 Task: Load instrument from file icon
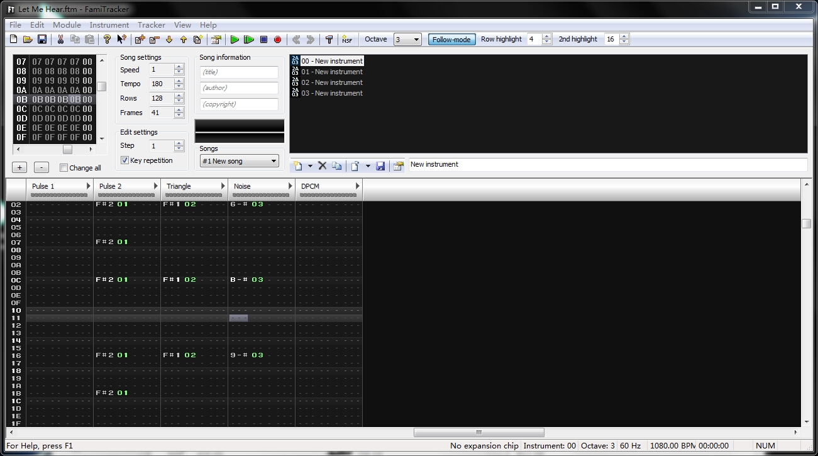pyautogui.click(x=355, y=166)
